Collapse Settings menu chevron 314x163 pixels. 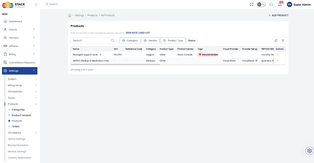34,70
